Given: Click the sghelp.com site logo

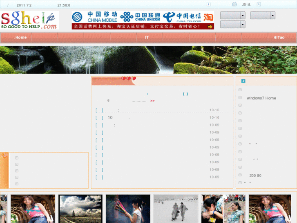Looking at the screenshot, I should coord(30,20).
